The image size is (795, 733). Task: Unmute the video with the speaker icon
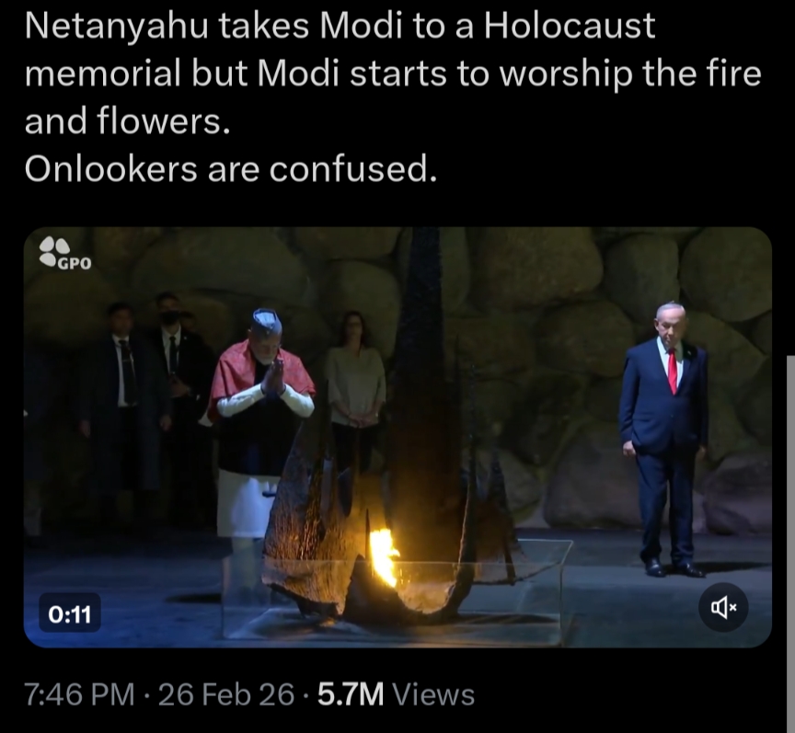click(x=723, y=607)
